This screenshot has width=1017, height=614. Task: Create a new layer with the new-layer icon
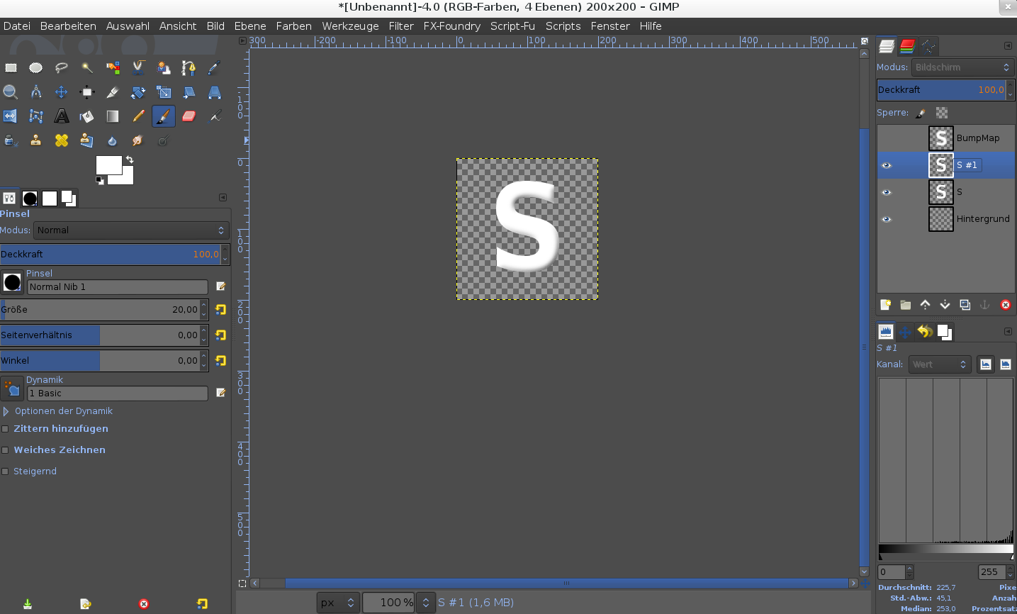tap(885, 305)
